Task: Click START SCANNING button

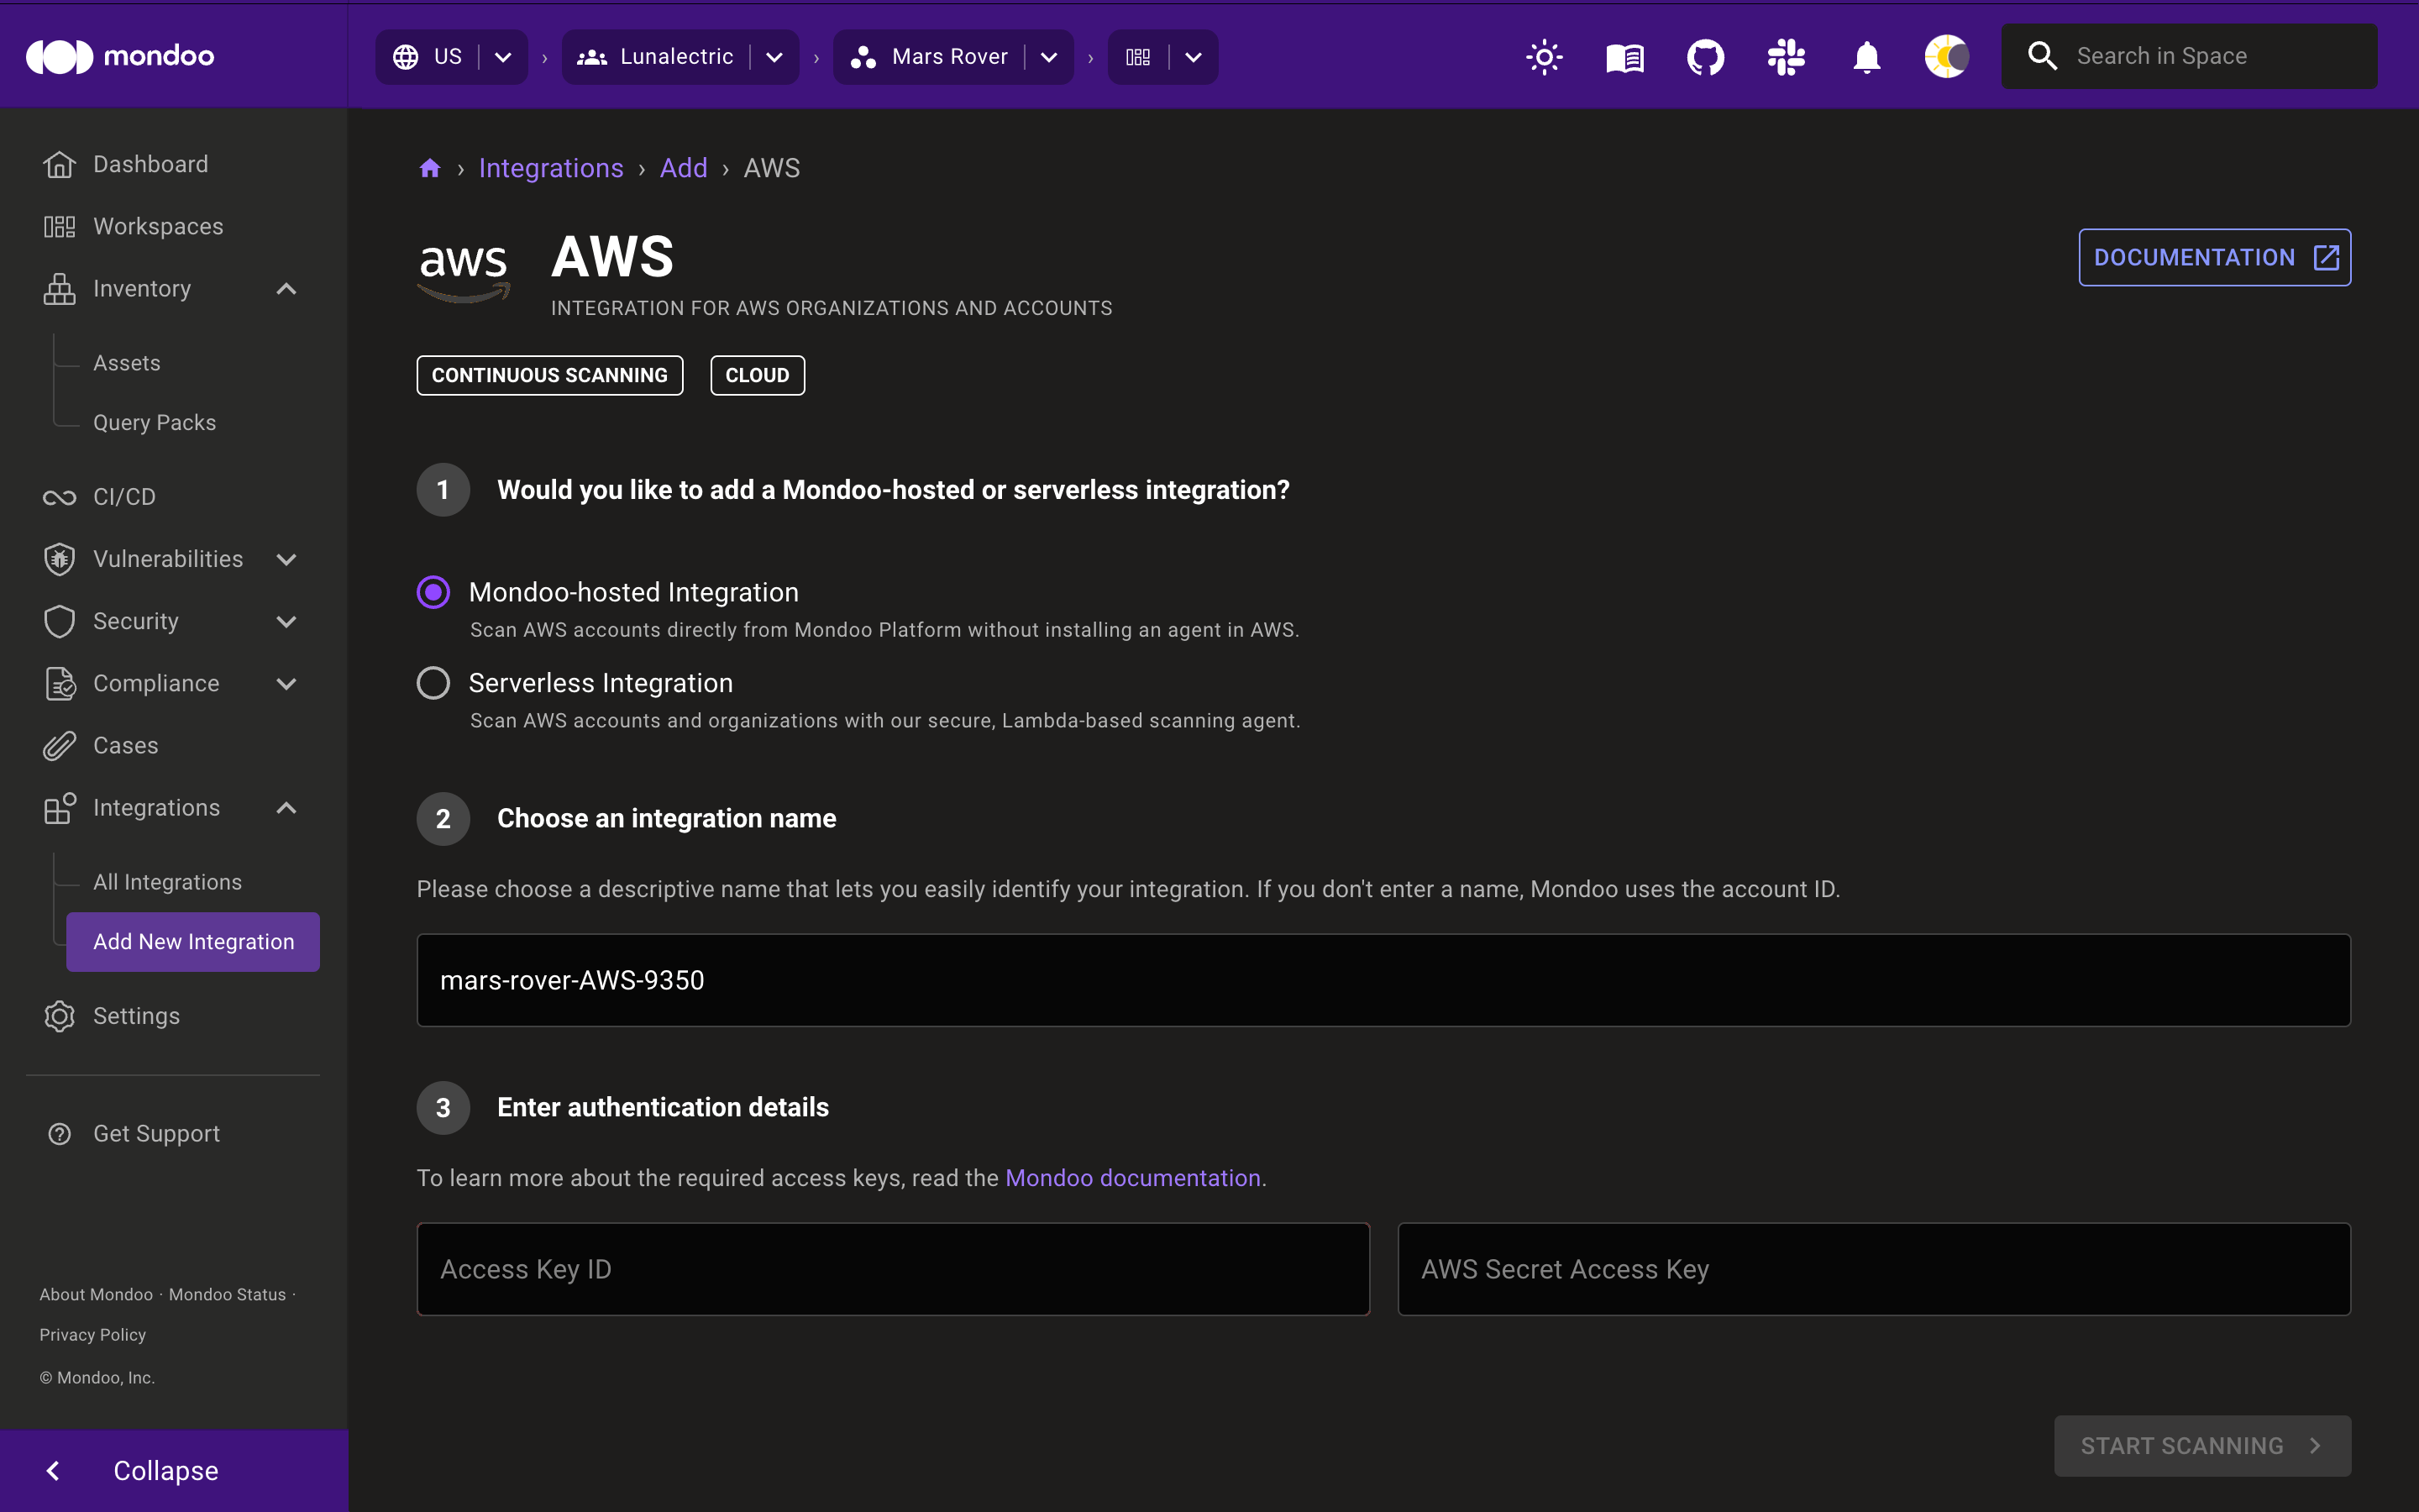Action: 2201,1444
